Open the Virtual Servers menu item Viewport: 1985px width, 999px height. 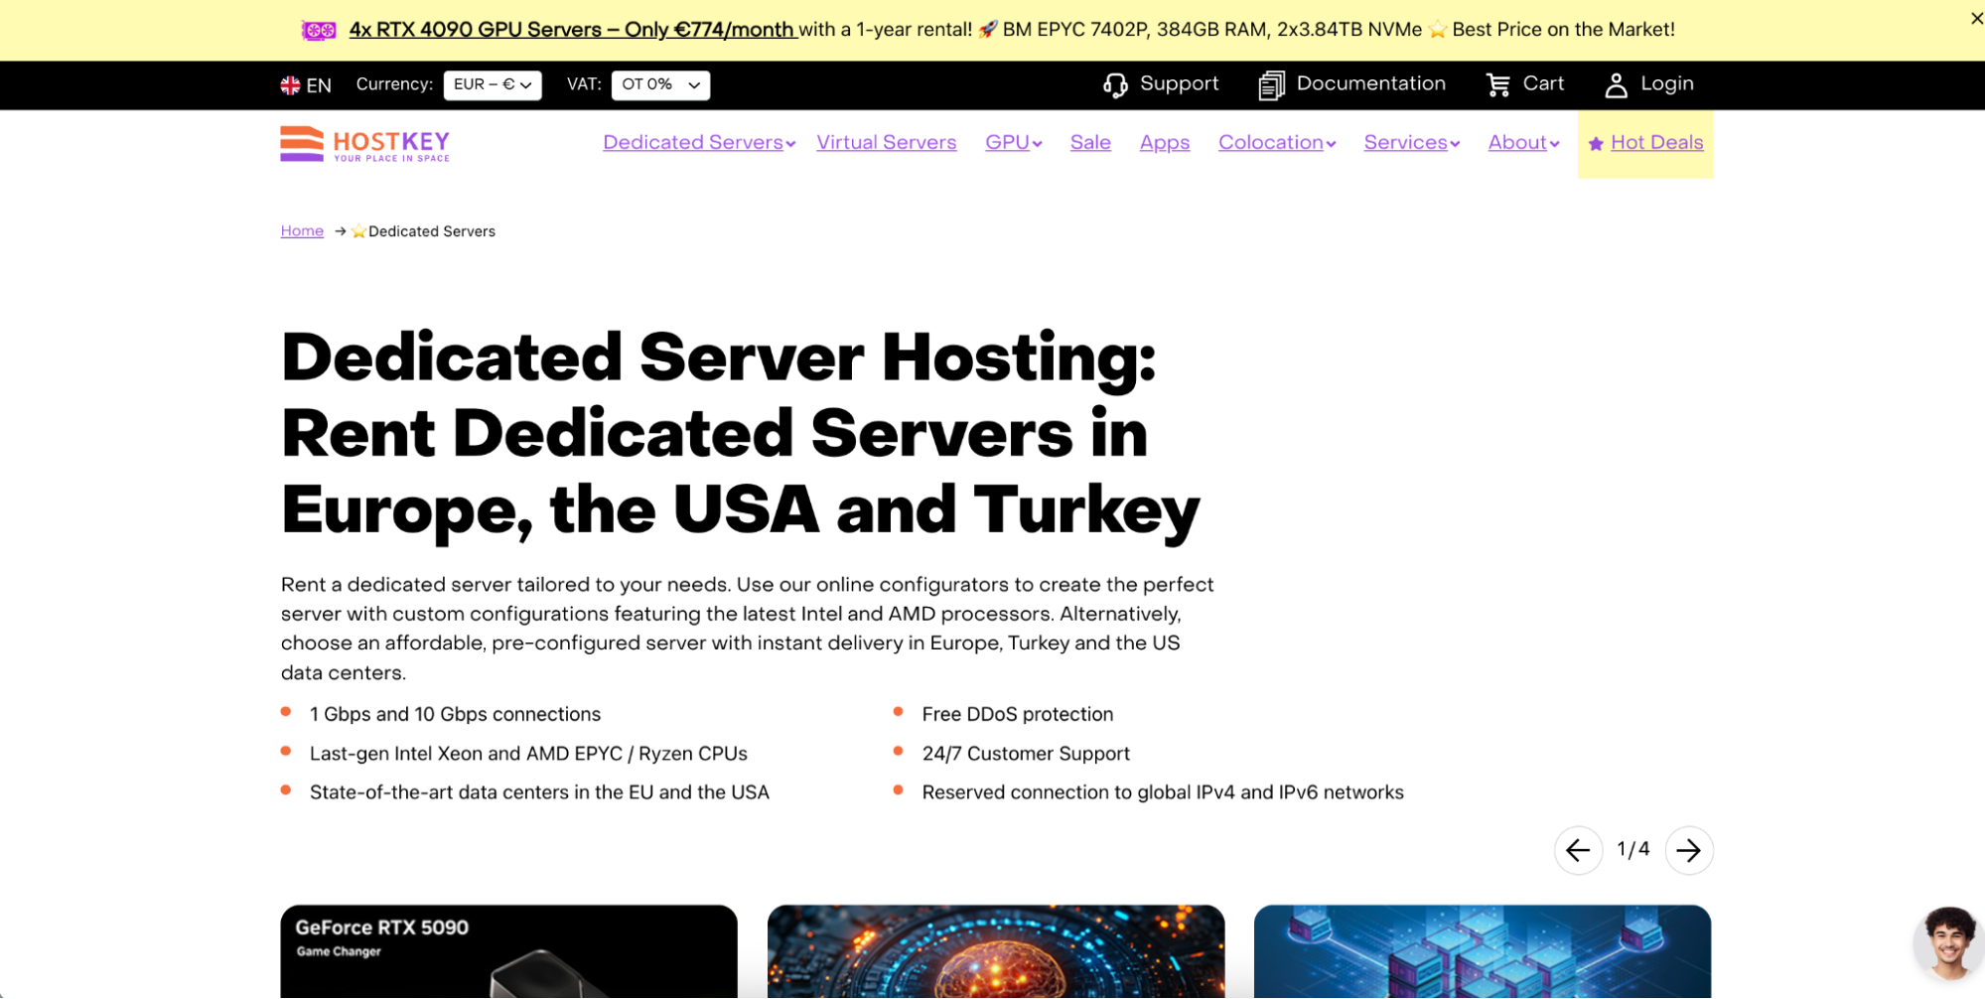886,142
